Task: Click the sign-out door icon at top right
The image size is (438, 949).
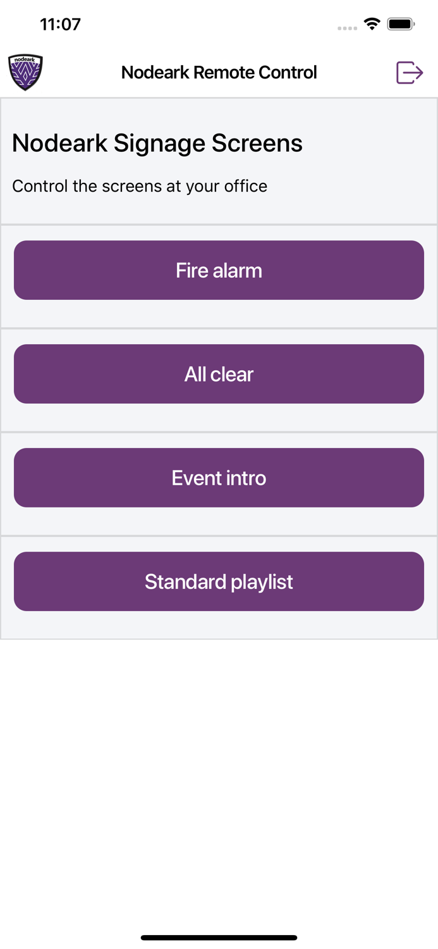Action: tap(409, 71)
